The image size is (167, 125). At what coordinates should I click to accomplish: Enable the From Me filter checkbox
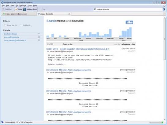point(5,25)
